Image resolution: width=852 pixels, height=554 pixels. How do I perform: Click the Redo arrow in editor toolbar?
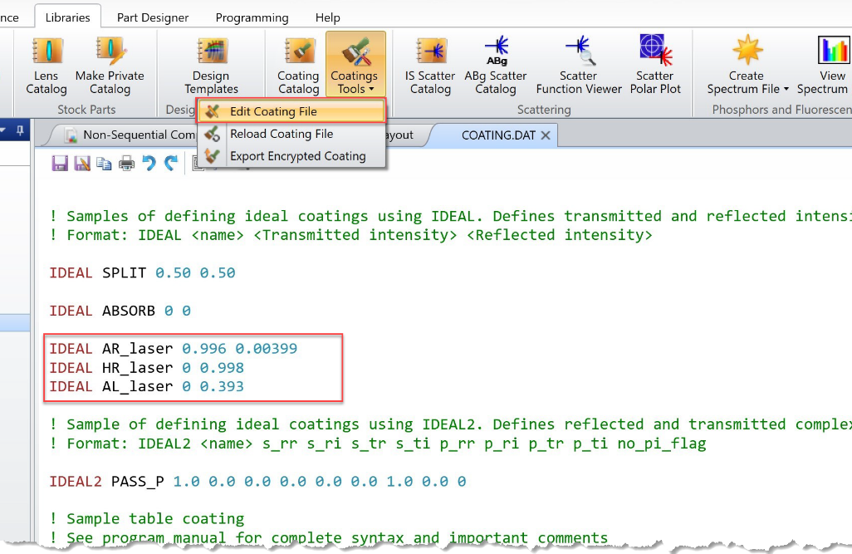pyautogui.click(x=171, y=163)
